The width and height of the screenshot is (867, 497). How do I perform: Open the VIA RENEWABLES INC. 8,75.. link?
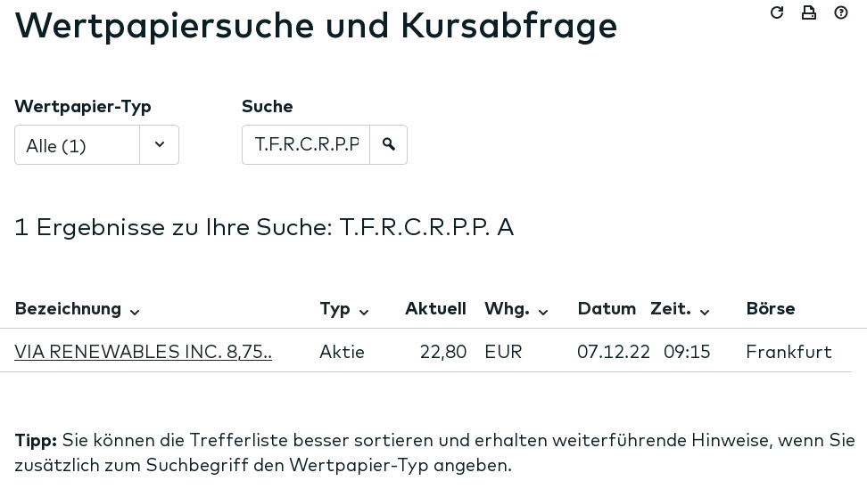point(143,352)
